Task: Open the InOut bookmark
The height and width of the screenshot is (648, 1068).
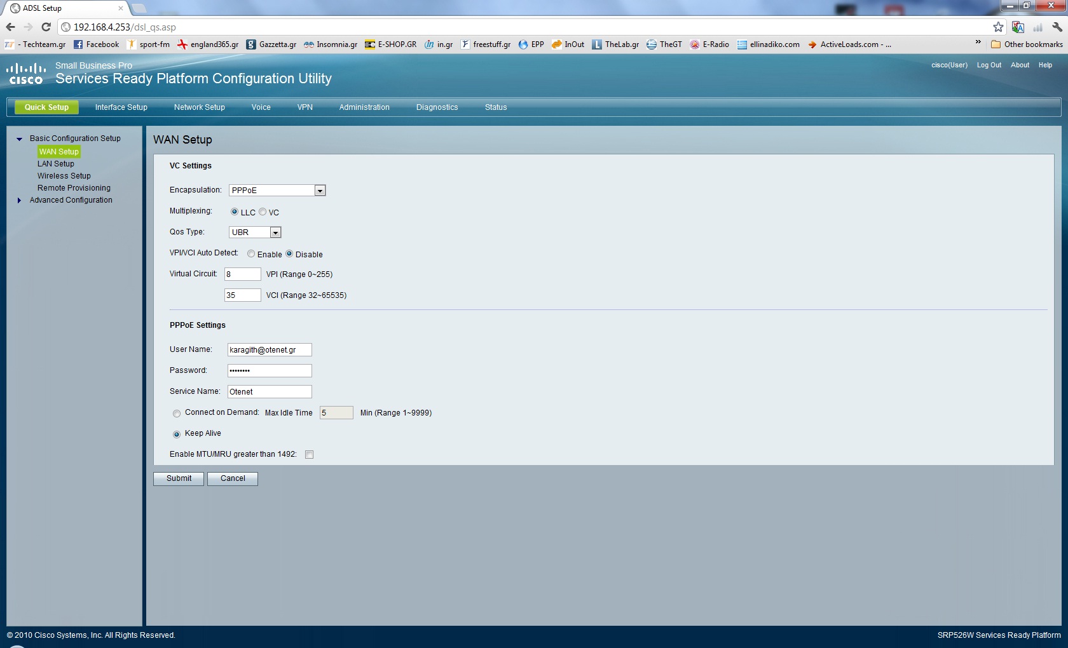Action: click(568, 44)
